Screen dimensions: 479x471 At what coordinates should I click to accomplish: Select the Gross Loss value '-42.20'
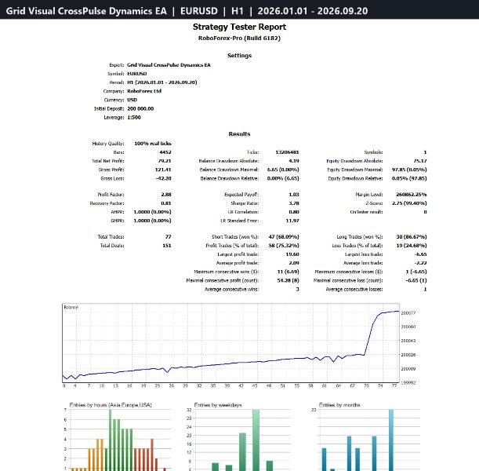click(163, 179)
